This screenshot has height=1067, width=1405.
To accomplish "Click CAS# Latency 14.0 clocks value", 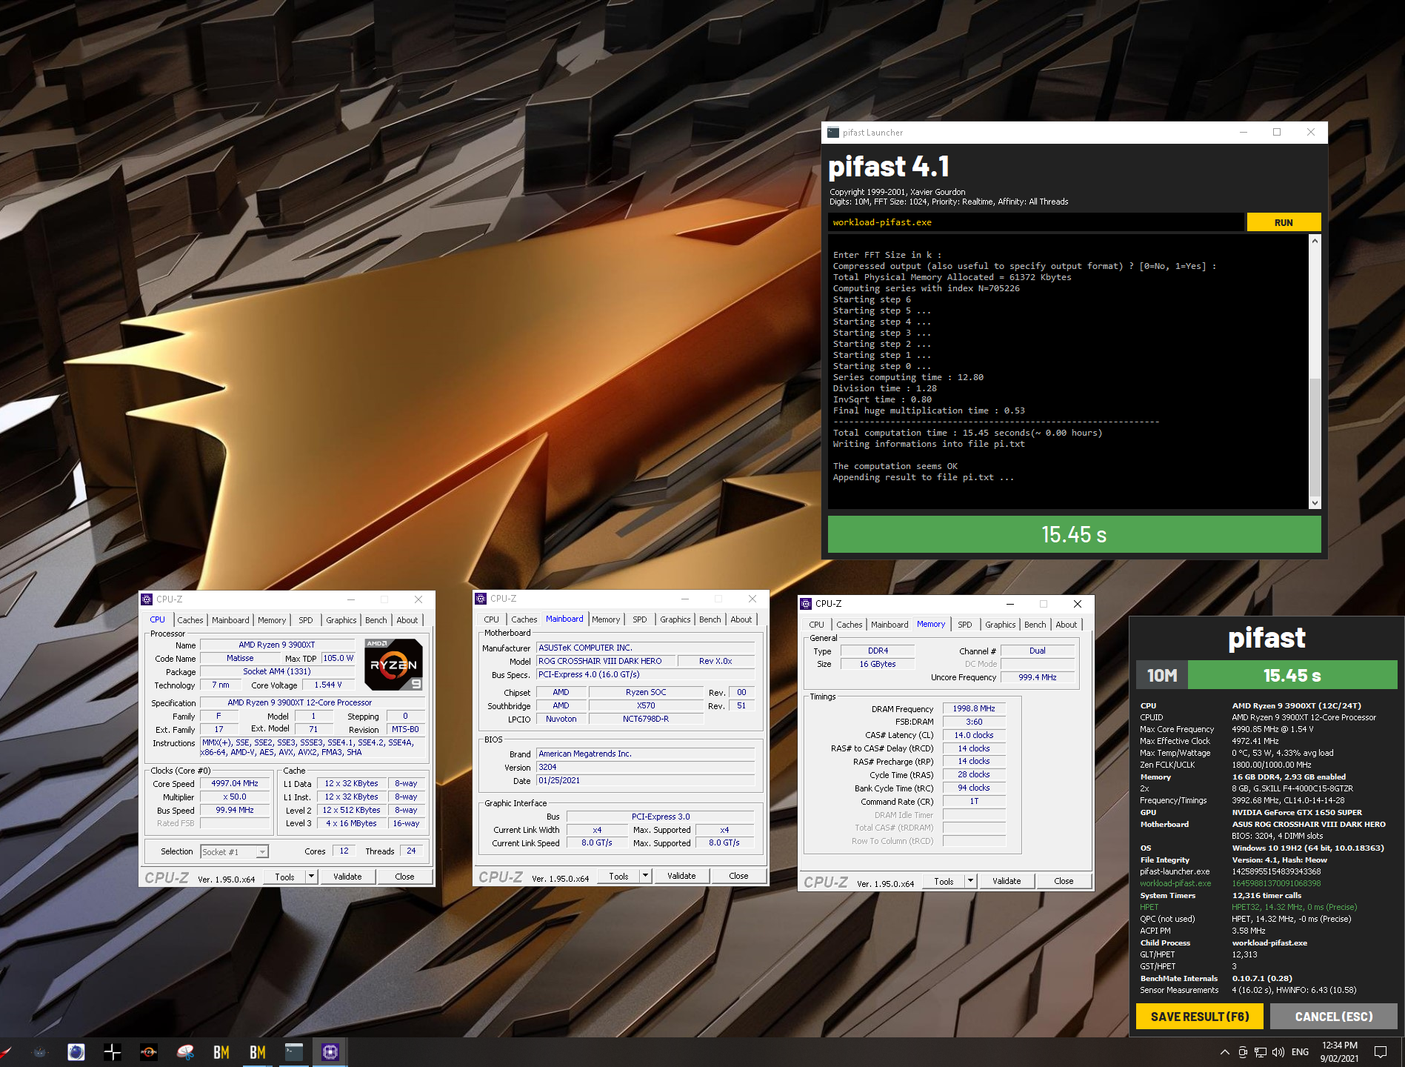I will [974, 735].
